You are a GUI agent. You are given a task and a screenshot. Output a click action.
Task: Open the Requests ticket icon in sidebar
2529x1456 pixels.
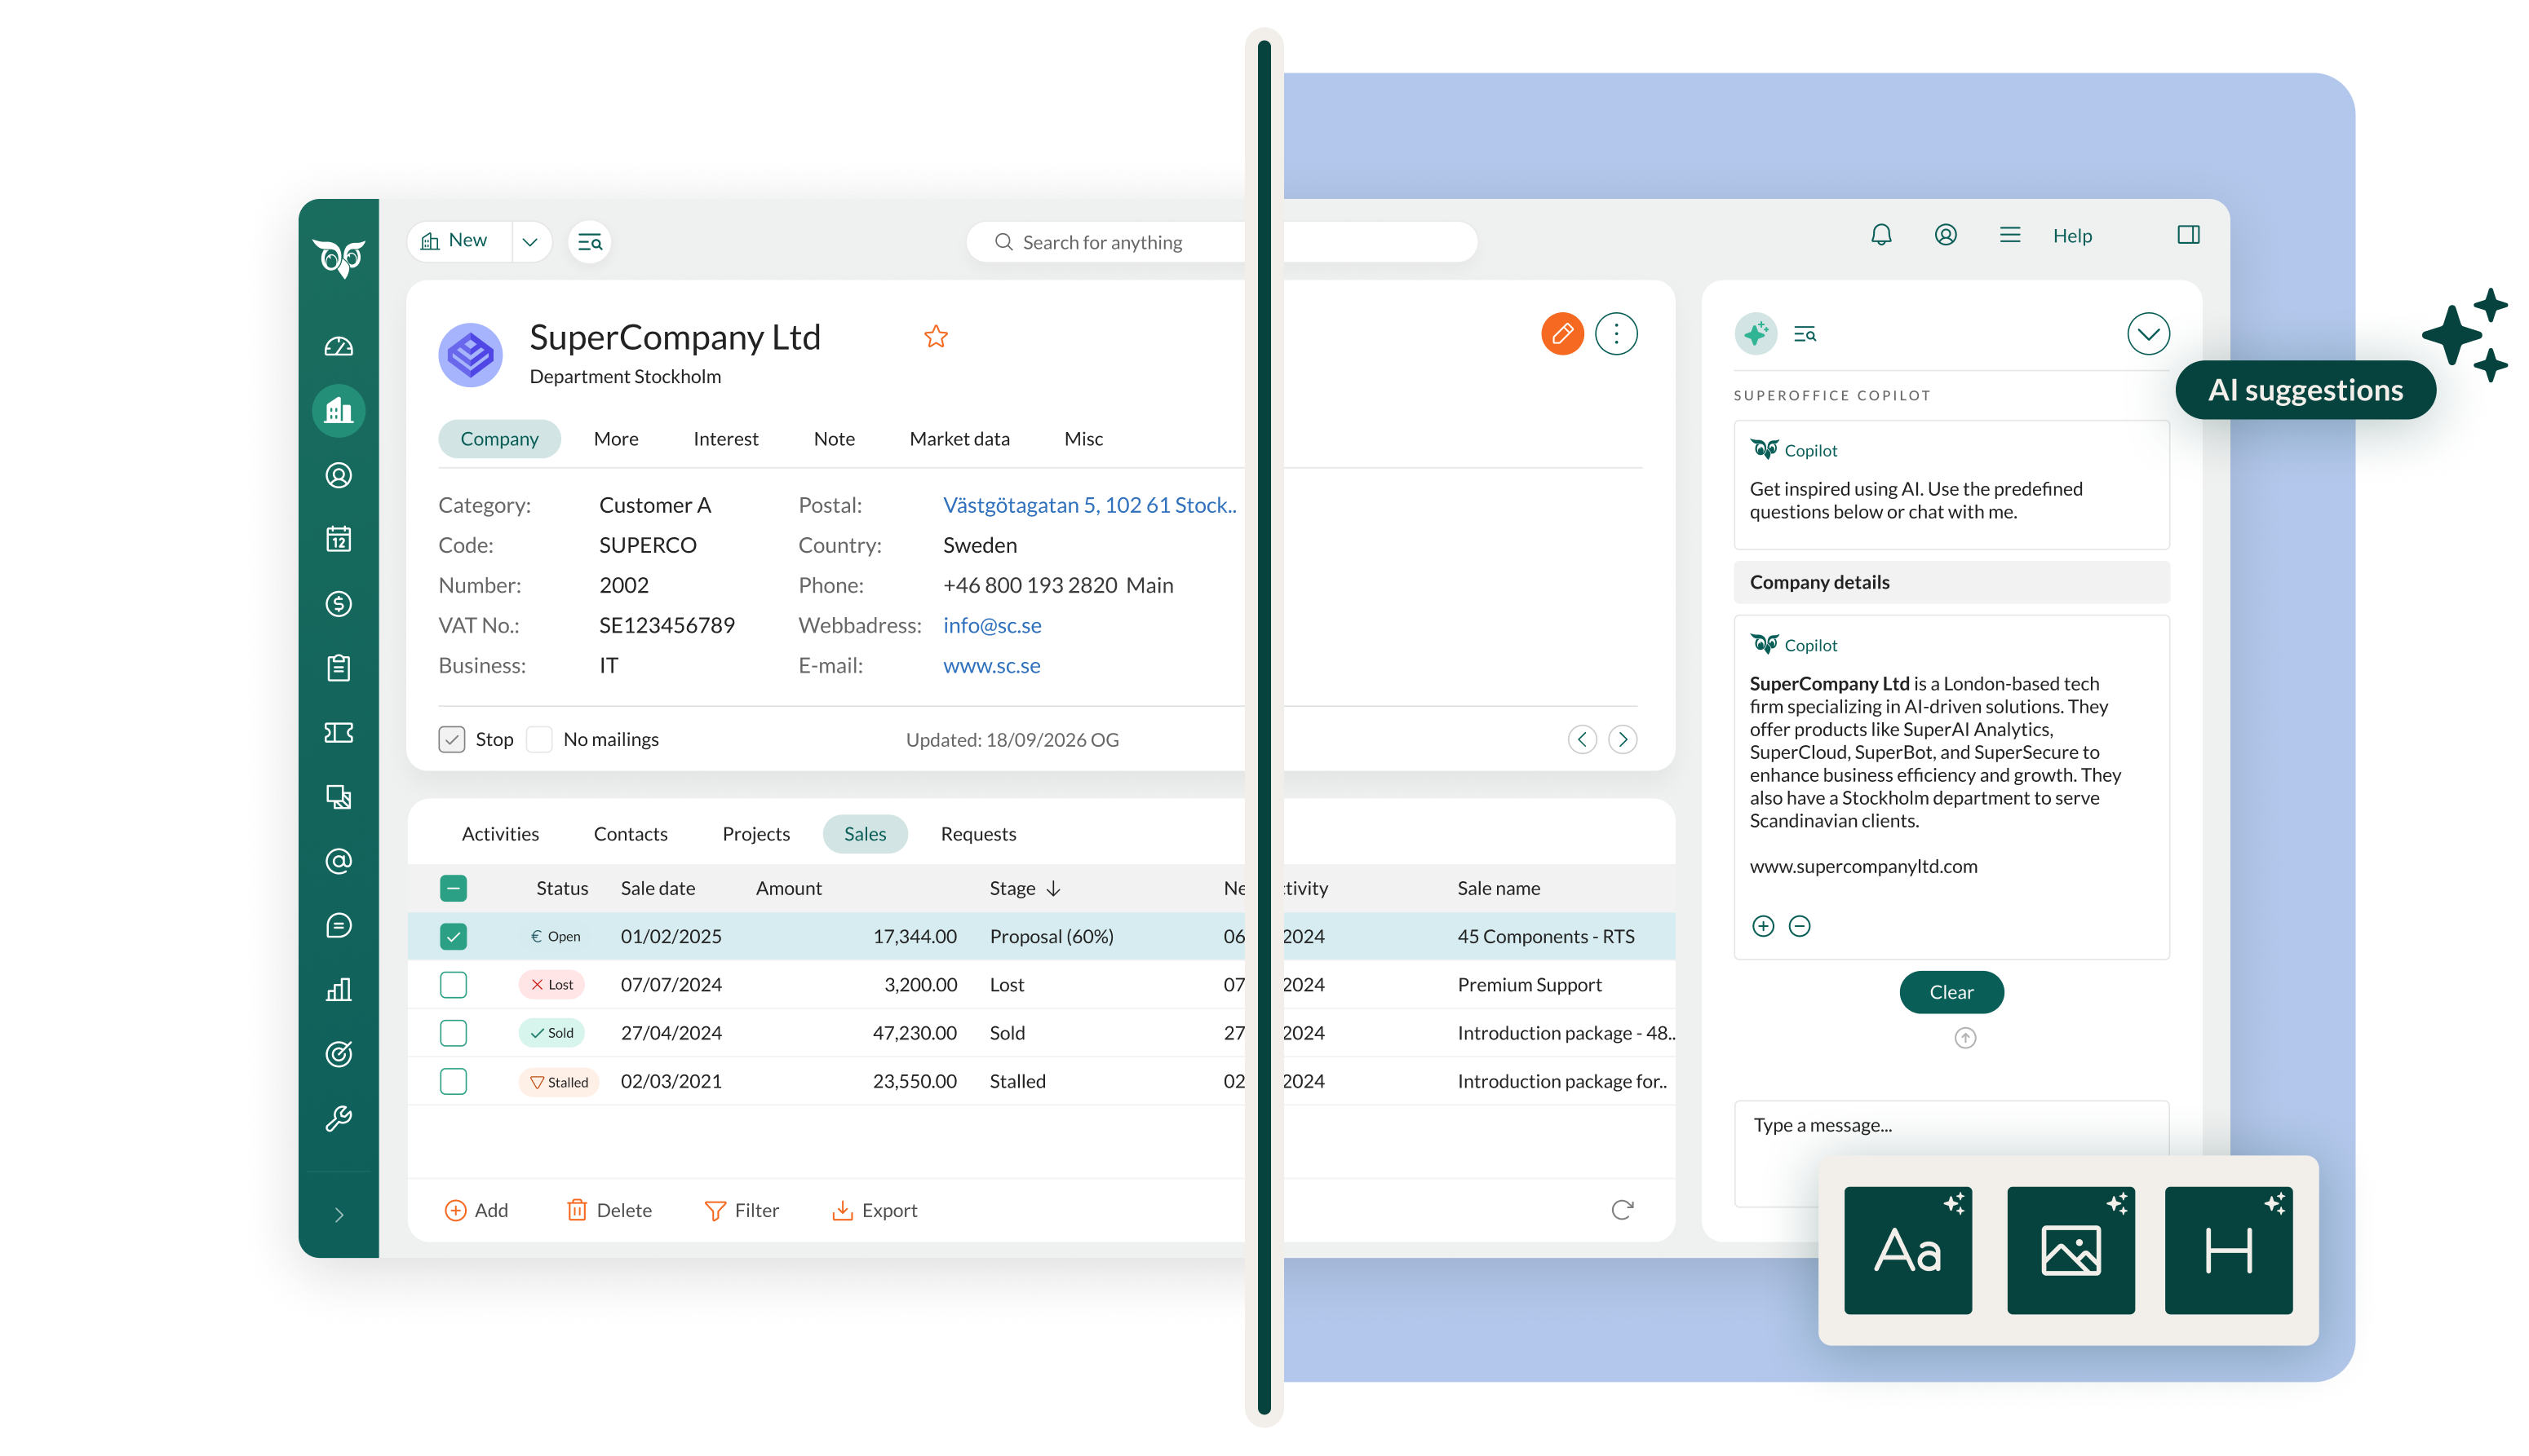(338, 733)
